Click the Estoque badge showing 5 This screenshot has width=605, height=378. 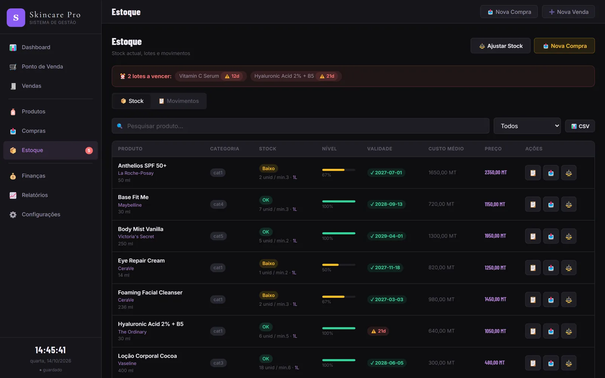click(89, 150)
